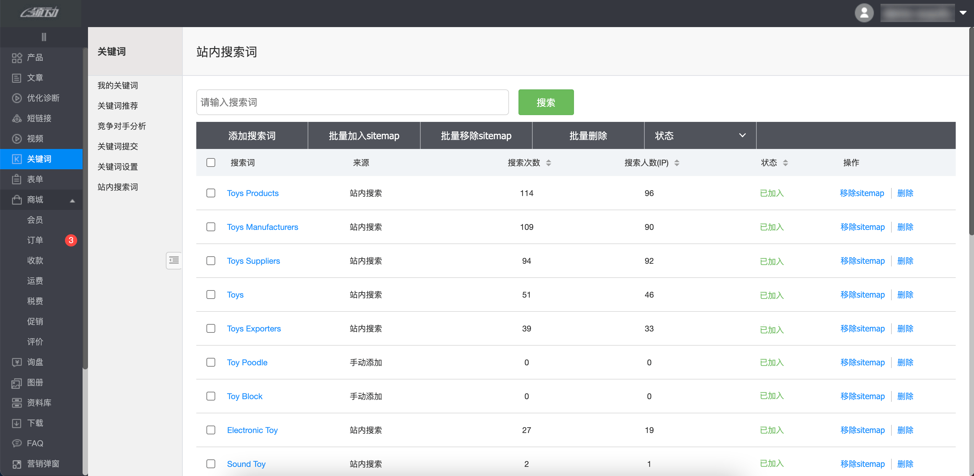Tick the select-all header checkbox
Image resolution: width=974 pixels, height=476 pixels.
click(x=211, y=163)
